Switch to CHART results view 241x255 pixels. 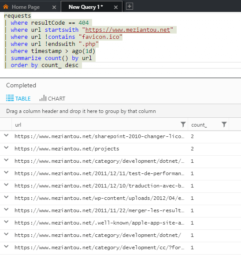click(x=52, y=98)
